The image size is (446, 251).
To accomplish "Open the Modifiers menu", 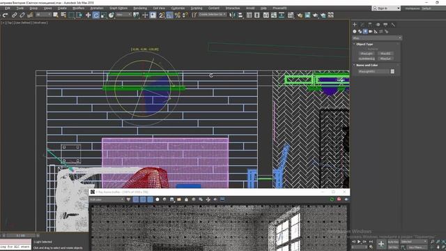I will point(78,8).
